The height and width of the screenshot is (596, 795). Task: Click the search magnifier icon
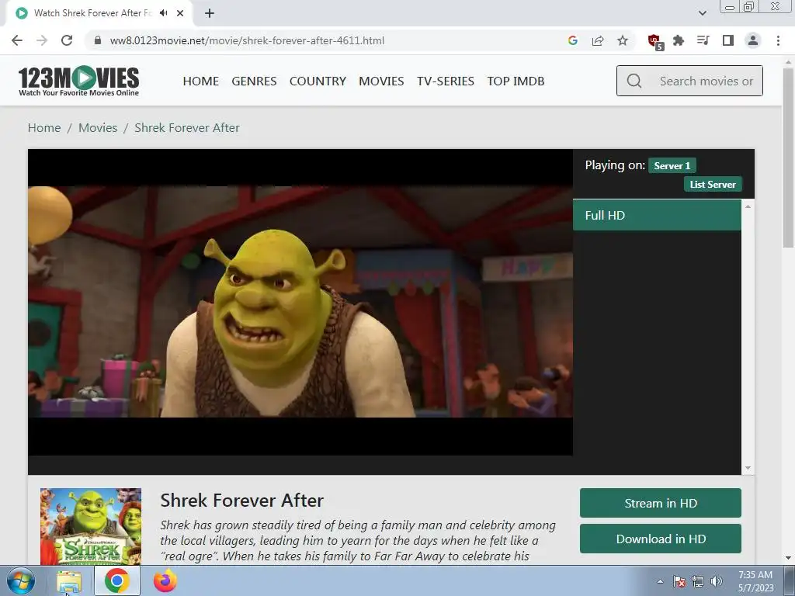[x=634, y=81]
